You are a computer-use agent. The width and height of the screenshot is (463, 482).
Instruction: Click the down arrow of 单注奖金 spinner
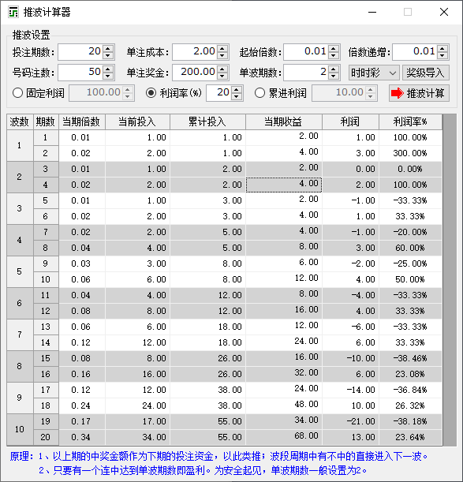click(222, 77)
